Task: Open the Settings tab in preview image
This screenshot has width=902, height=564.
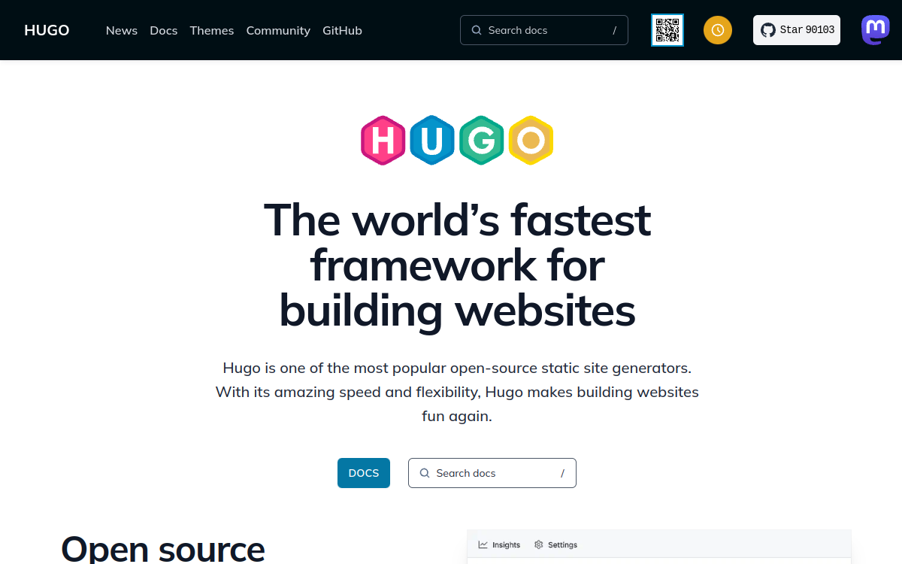Action: [556, 545]
